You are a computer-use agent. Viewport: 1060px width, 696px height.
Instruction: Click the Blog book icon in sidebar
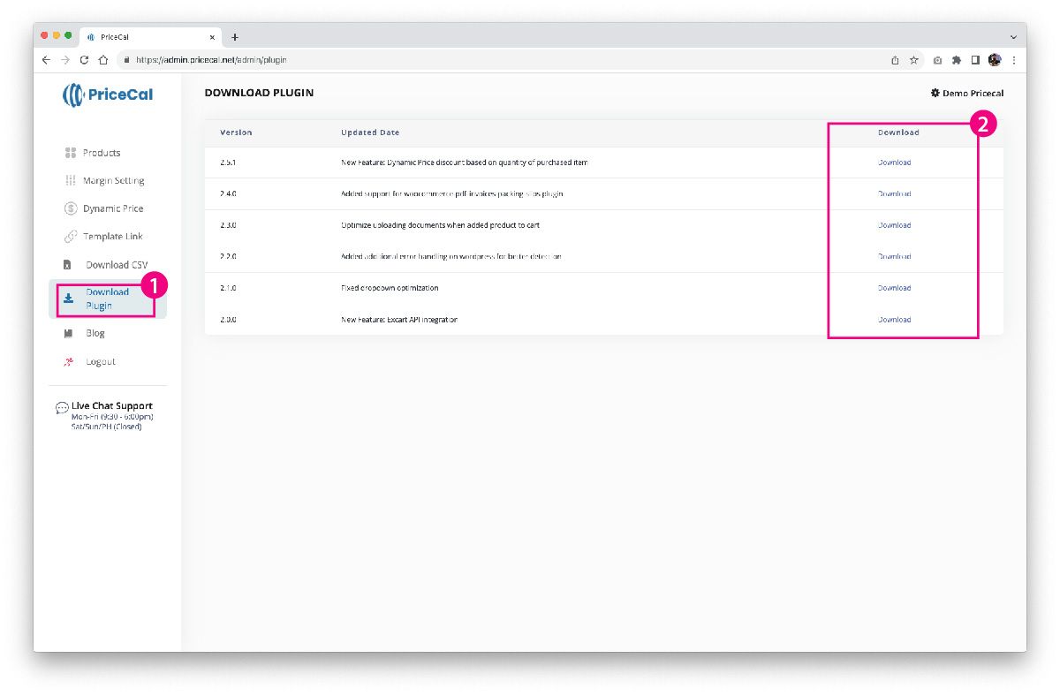tap(68, 334)
